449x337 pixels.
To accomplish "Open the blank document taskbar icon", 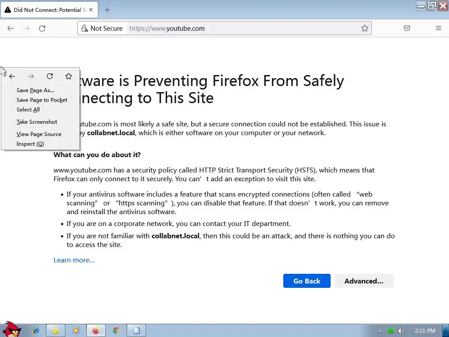I will 136,330.
